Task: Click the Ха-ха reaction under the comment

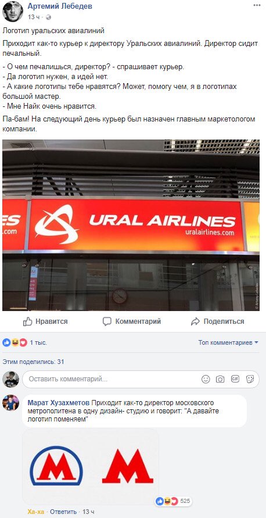Action: pos(35,512)
